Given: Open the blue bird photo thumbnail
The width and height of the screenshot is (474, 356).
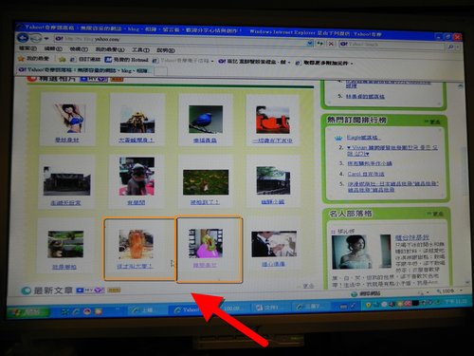Looking at the screenshot, I should click(206, 120).
